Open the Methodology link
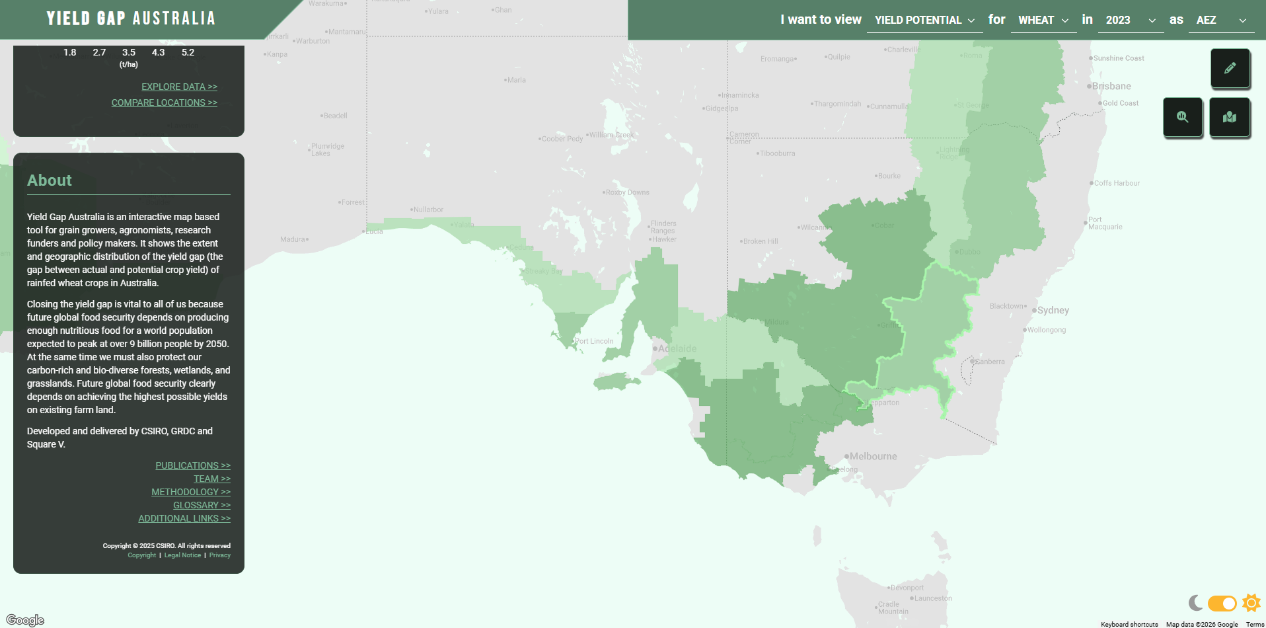Viewport: 1266px width, 628px height. (191, 492)
